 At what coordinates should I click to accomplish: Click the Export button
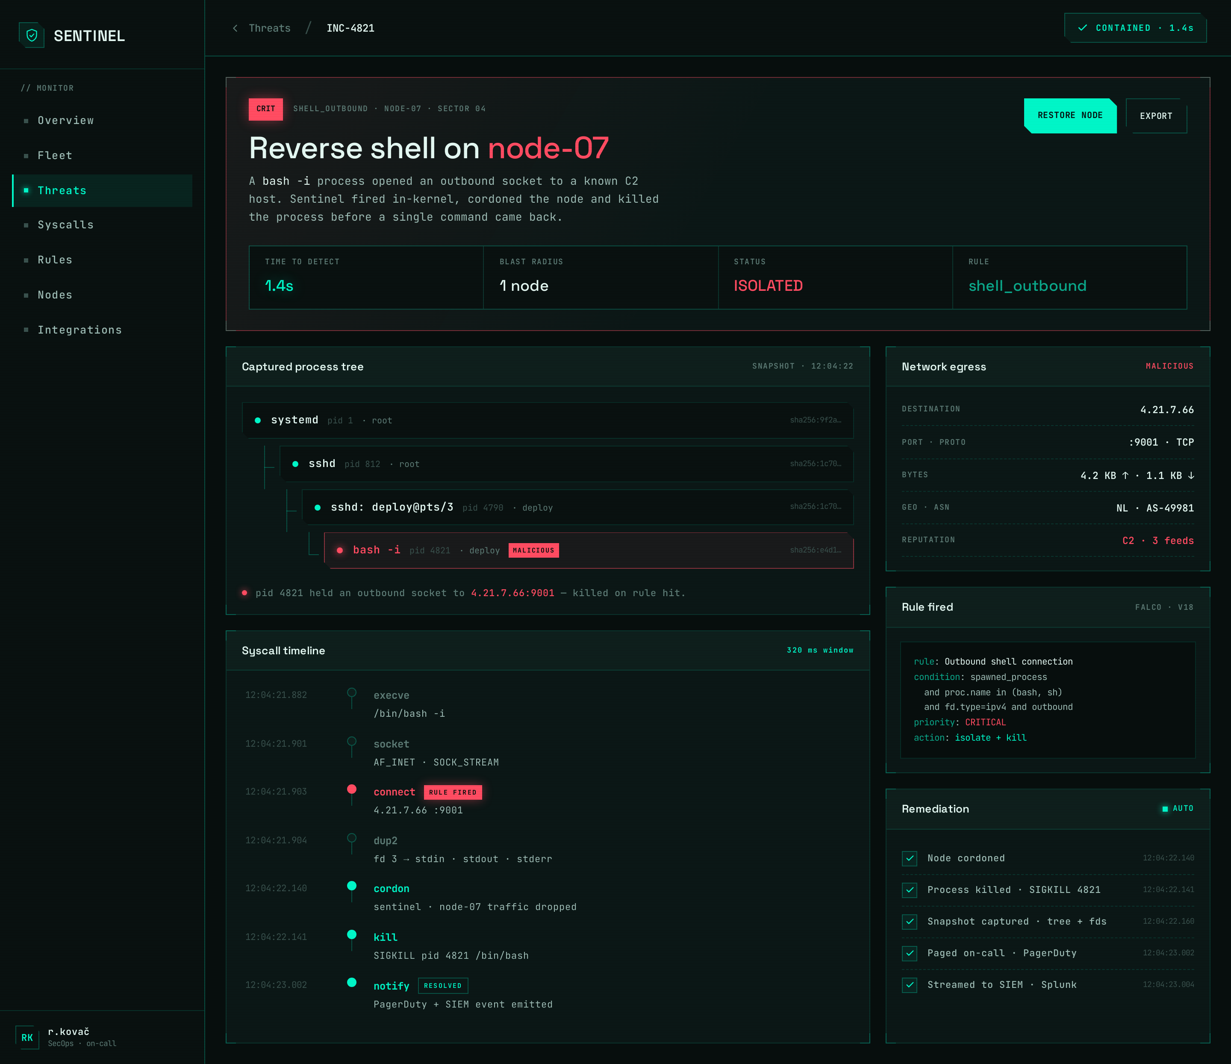coord(1156,116)
